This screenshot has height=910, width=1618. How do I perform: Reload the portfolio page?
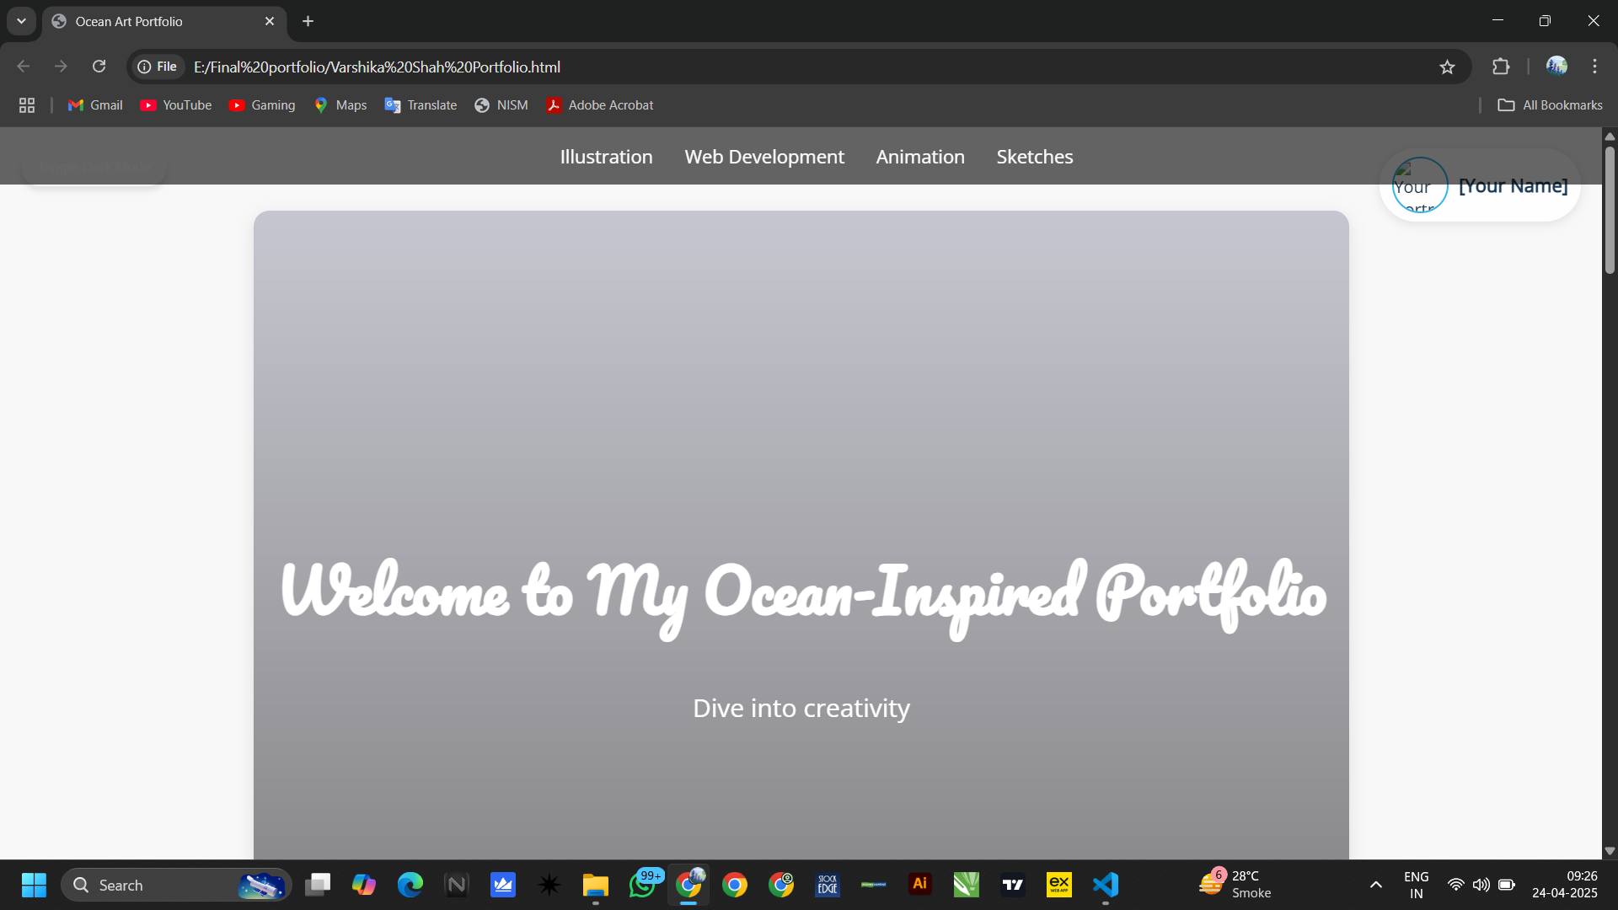pos(99,67)
